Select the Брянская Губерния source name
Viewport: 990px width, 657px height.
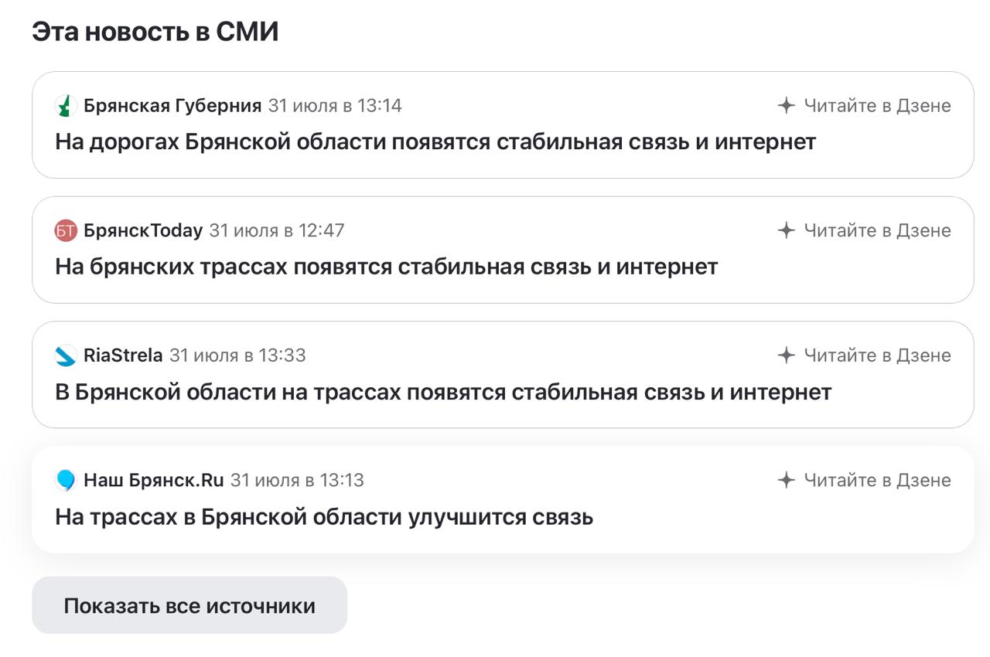pyautogui.click(x=172, y=106)
